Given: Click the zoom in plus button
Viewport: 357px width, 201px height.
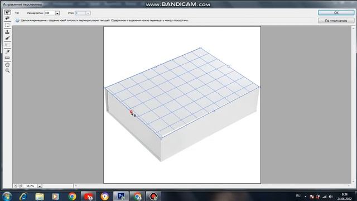Looking at the screenshot, I should pos(20,186).
